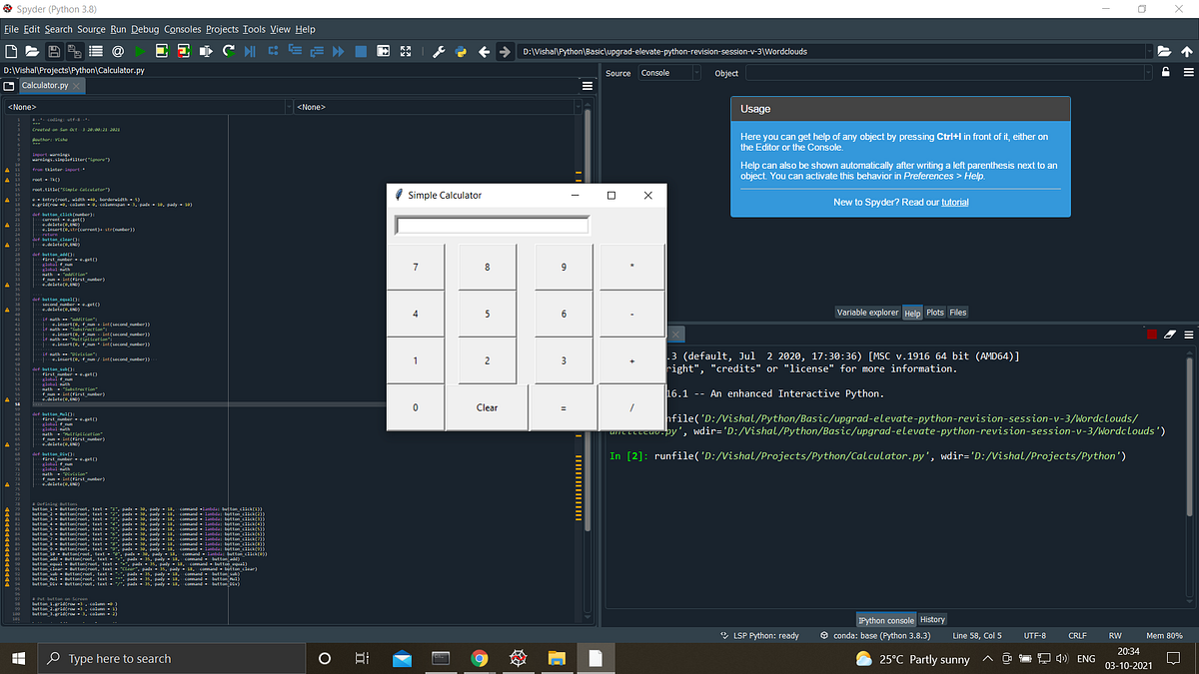Open a file with the Open file icon

[x=32, y=51]
